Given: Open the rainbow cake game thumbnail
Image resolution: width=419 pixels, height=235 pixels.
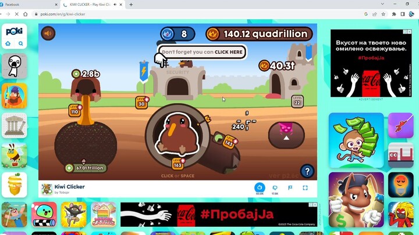Looking at the screenshot, I should point(104,215).
